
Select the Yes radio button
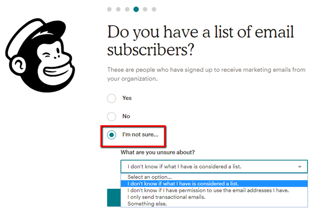pos(112,98)
